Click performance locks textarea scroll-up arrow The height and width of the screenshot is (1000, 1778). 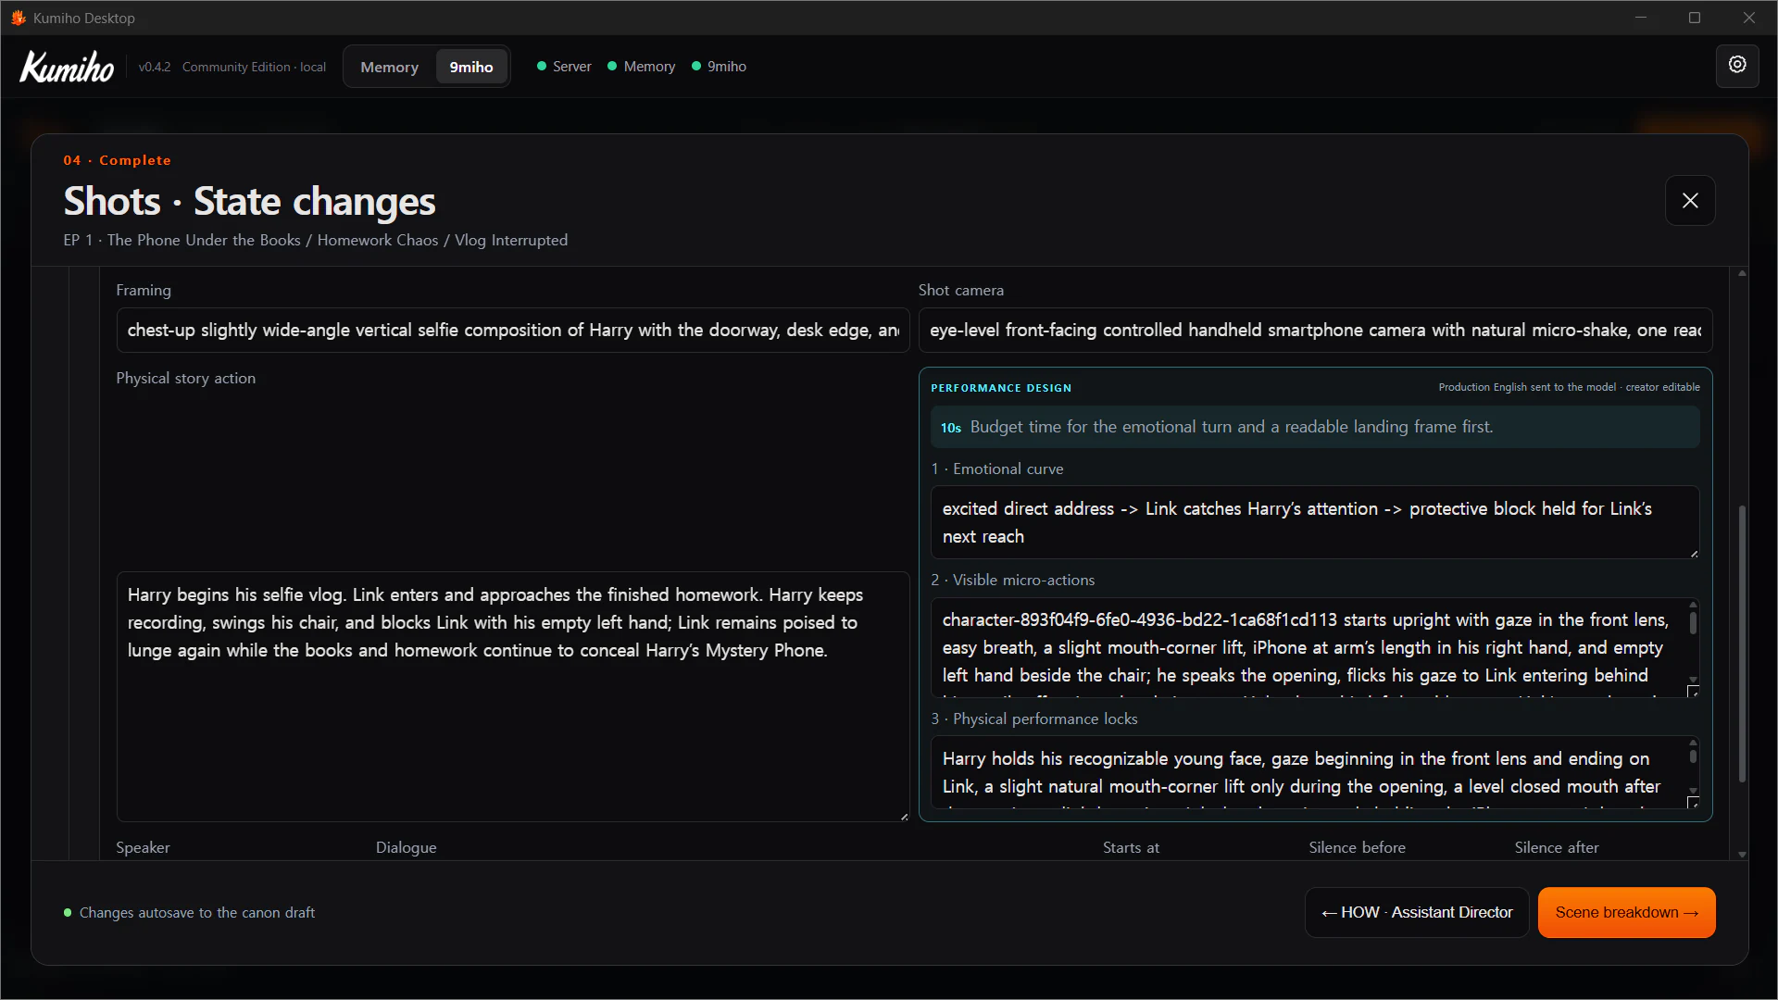click(x=1693, y=743)
